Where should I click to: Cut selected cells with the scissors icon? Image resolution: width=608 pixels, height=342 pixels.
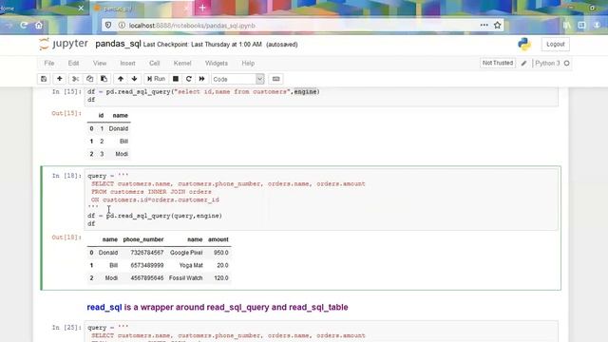75,79
